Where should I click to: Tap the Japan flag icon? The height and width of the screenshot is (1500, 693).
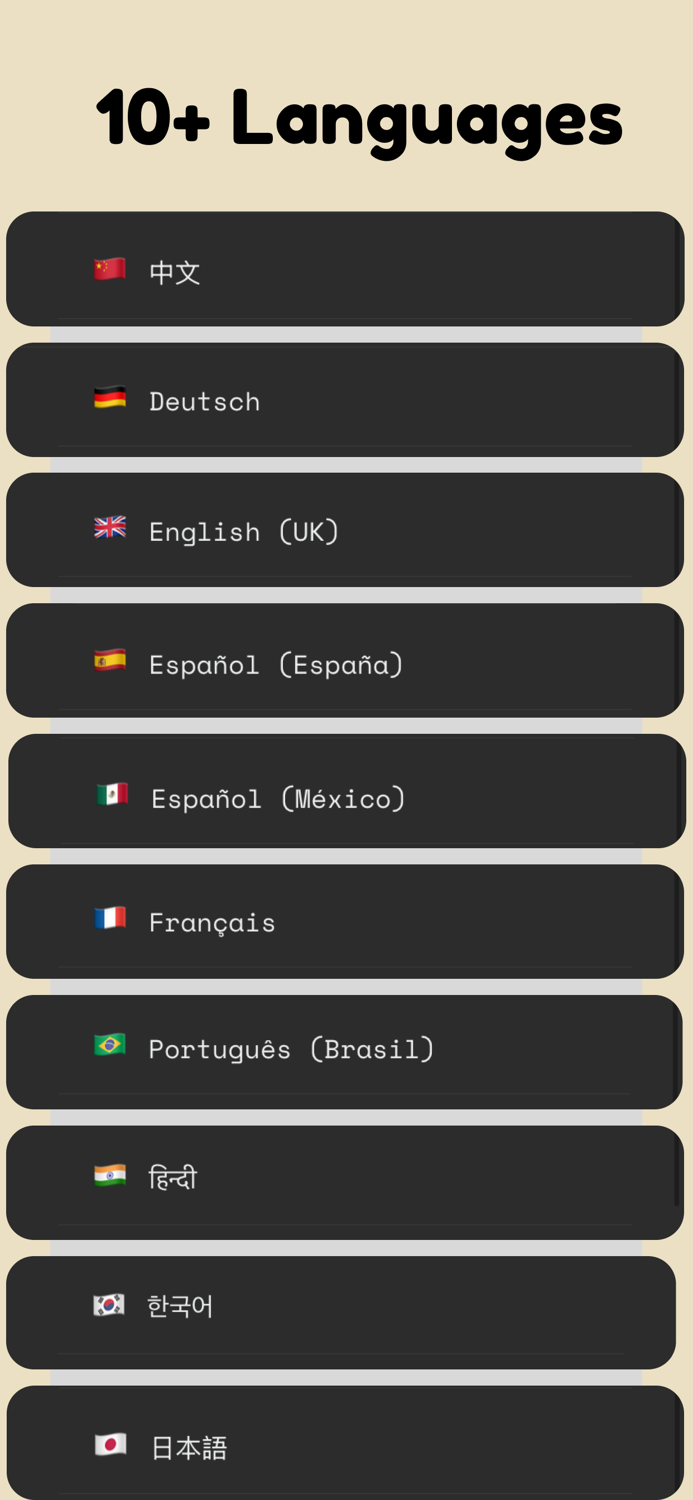(110, 1445)
